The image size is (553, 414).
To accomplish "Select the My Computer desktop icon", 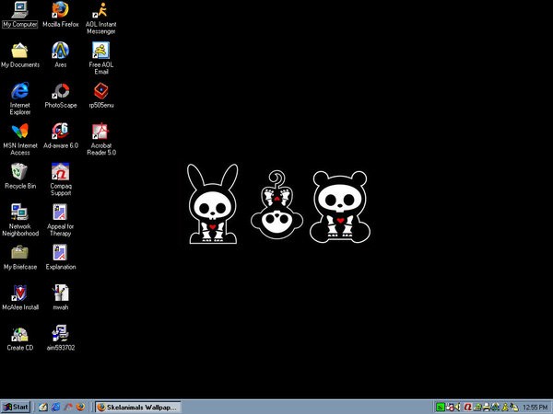I will click(x=19, y=15).
